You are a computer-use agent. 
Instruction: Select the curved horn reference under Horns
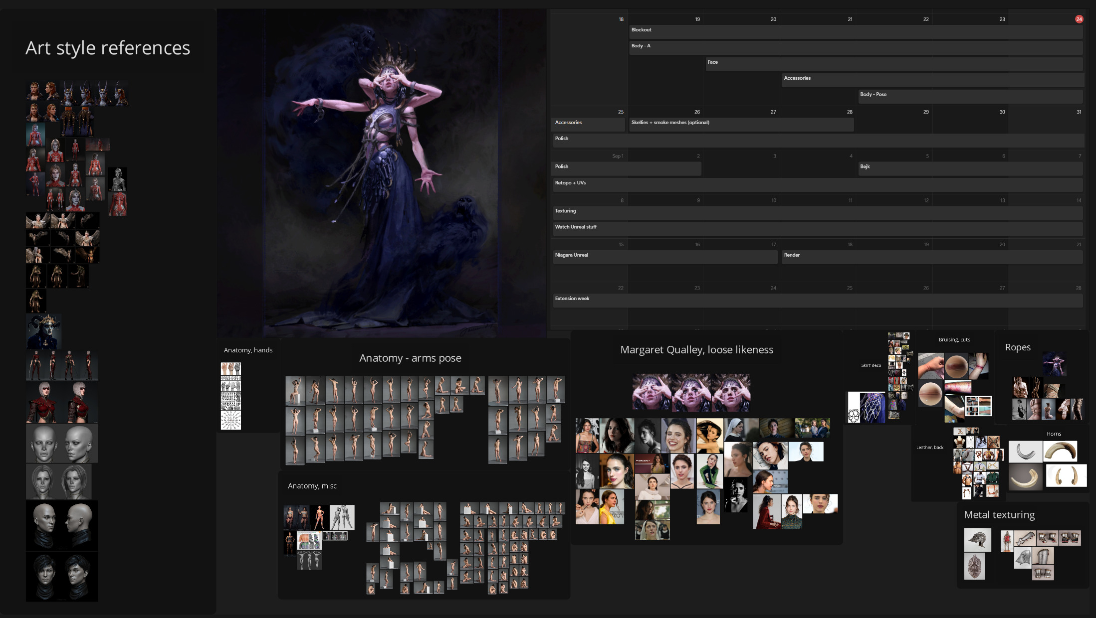click(1060, 452)
